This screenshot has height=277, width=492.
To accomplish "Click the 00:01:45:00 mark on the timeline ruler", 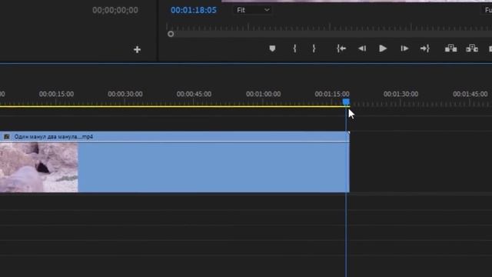I will pos(470,94).
